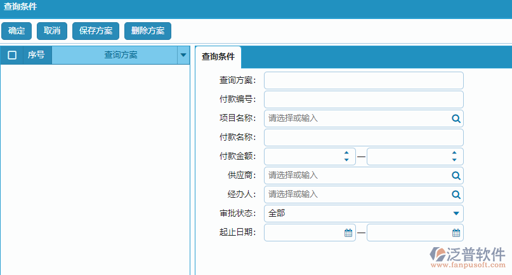Open the start date calendar picker icon

348,233
